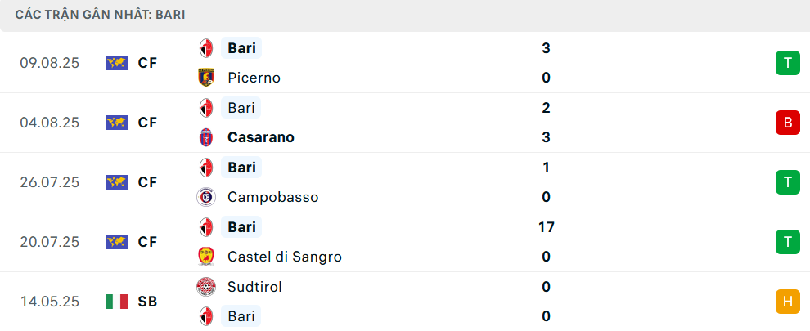This screenshot has height=331, width=810.
Task: Click Castel di Sangro crest icon
Action: click(206, 257)
